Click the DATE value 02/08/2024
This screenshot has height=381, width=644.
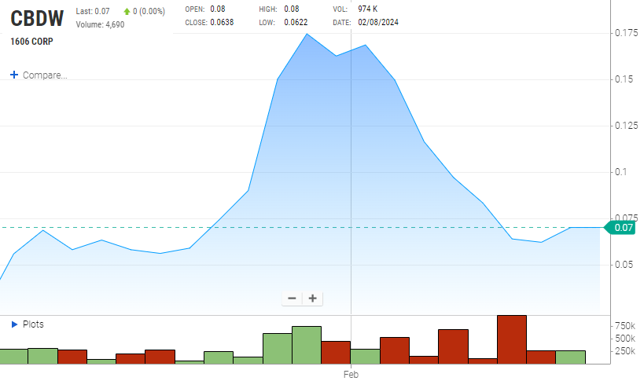[378, 22]
